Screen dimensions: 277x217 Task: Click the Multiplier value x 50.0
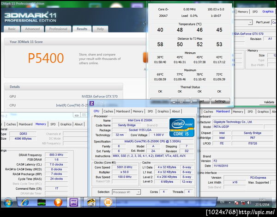tap(125, 172)
